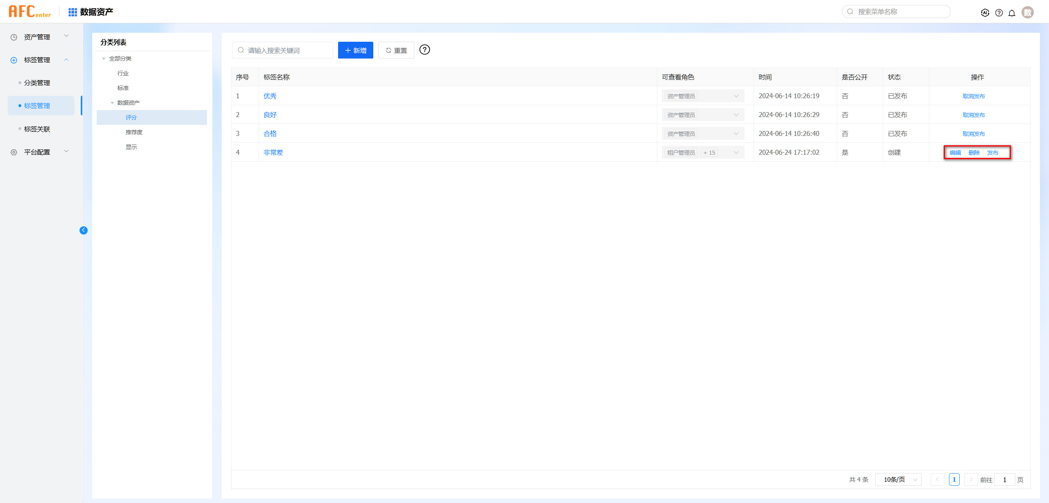Click 取消发布 for 优秀 row
This screenshot has width=1049, height=503.
974,96
